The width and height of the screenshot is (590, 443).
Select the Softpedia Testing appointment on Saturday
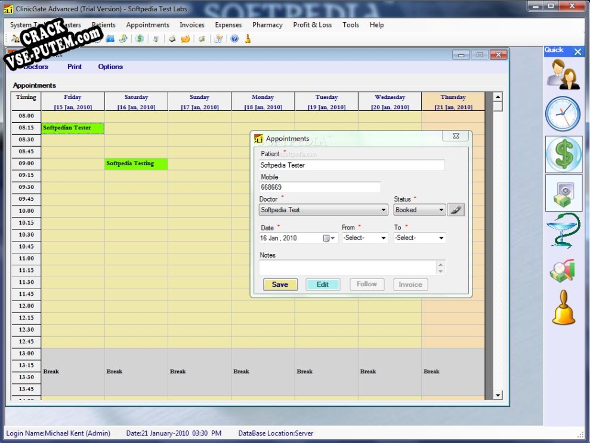tap(136, 163)
